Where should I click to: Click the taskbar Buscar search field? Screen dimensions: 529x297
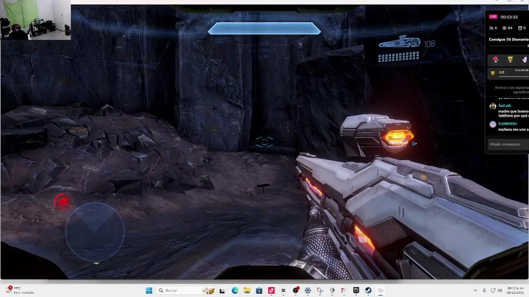click(x=186, y=290)
